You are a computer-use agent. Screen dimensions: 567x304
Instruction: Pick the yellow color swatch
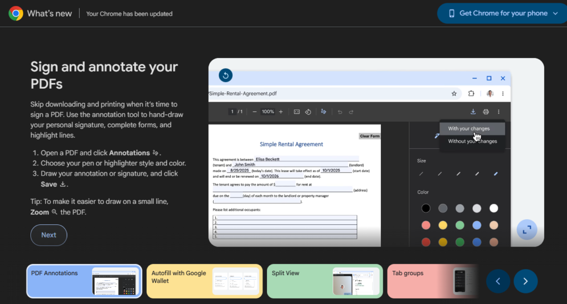[442, 225]
